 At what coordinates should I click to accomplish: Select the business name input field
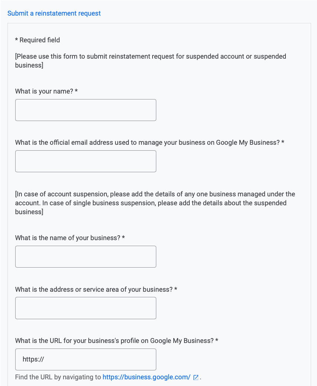point(85,256)
